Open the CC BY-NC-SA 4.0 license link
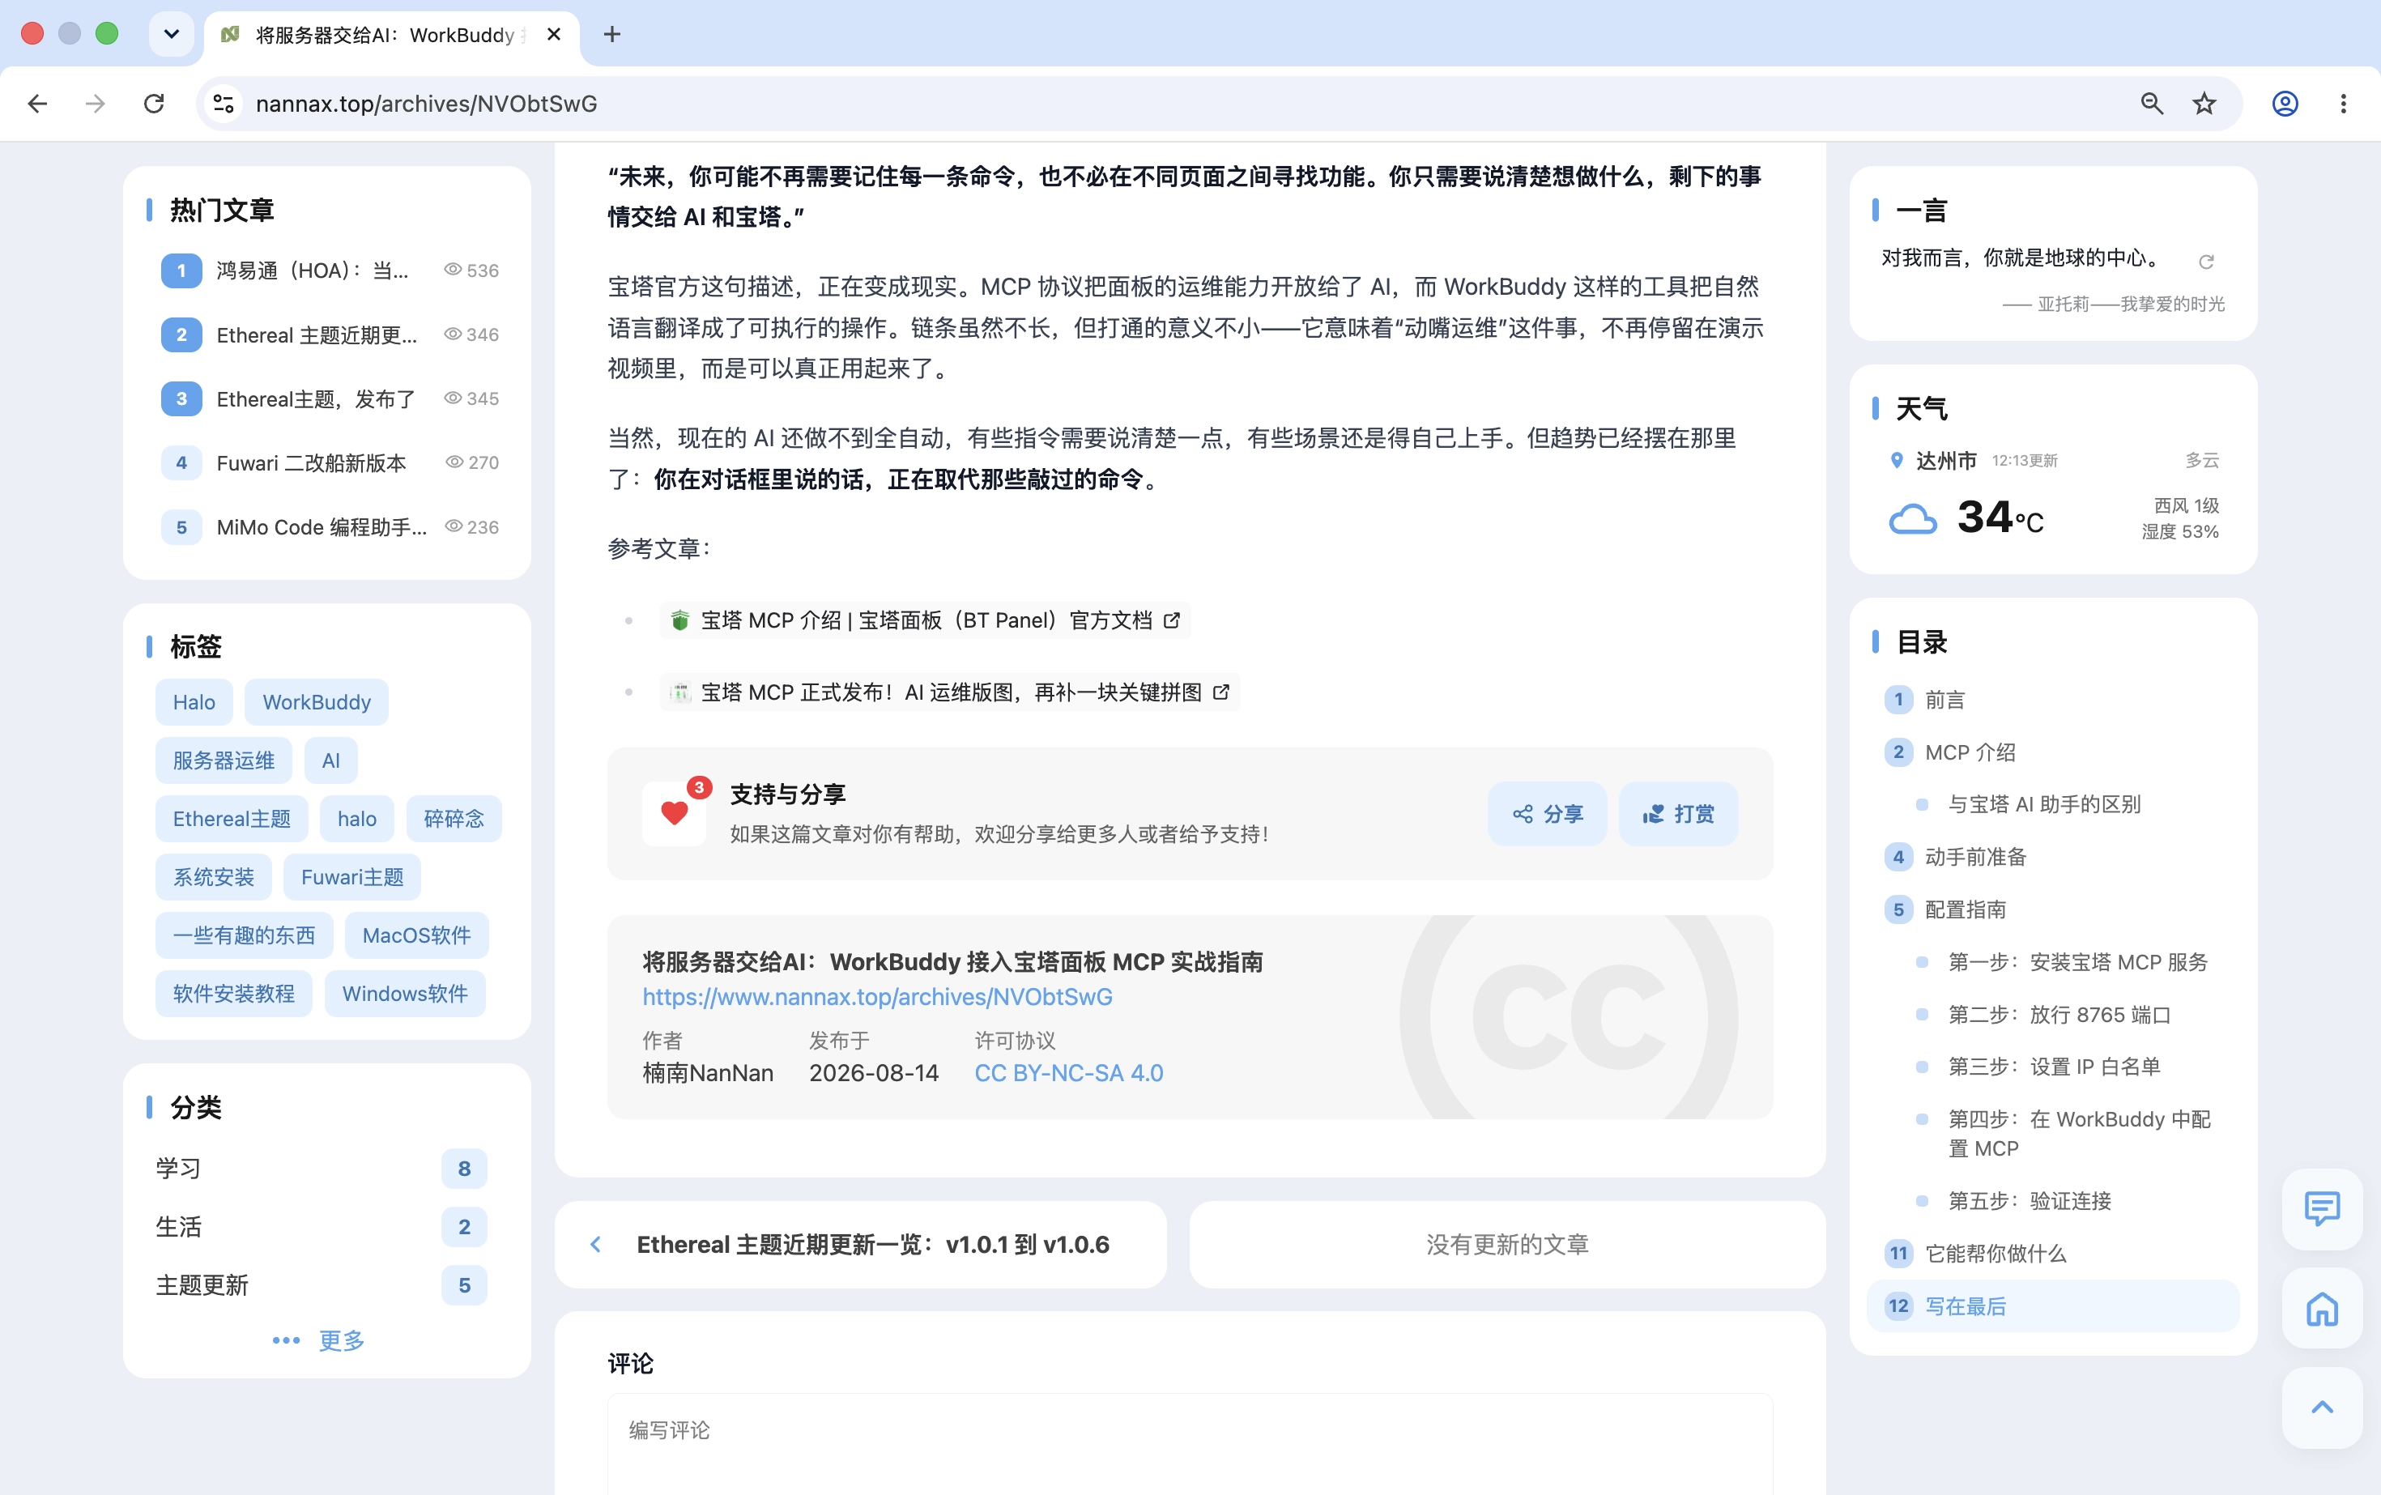Image resolution: width=2381 pixels, height=1495 pixels. click(1068, 1073)
